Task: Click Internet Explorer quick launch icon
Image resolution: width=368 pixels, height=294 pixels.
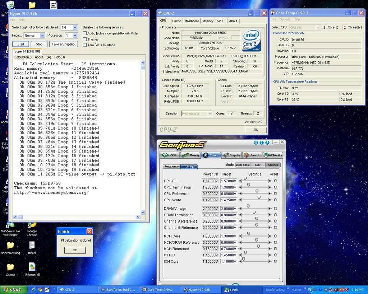Action: coord(33,290)
